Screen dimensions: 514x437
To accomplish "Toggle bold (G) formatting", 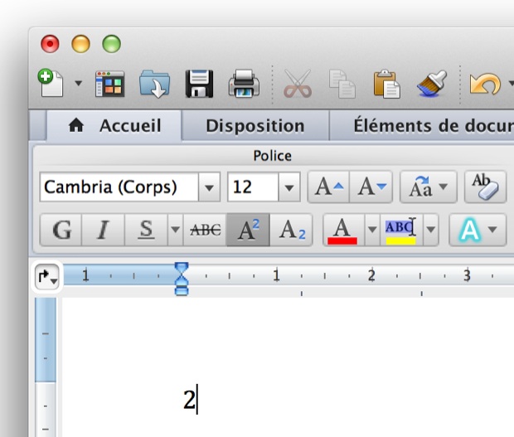I will (61, 230).
